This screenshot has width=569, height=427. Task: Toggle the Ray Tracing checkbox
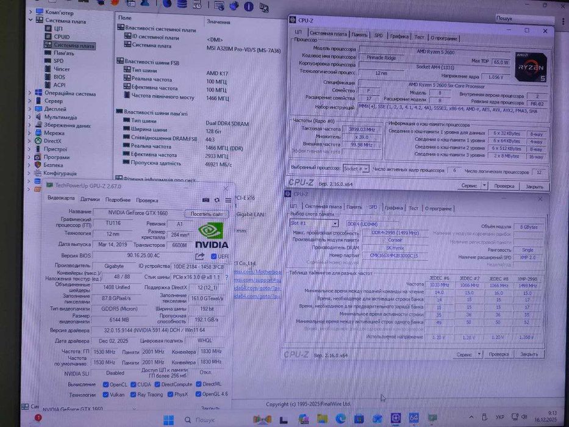click(x=133, y=394)
